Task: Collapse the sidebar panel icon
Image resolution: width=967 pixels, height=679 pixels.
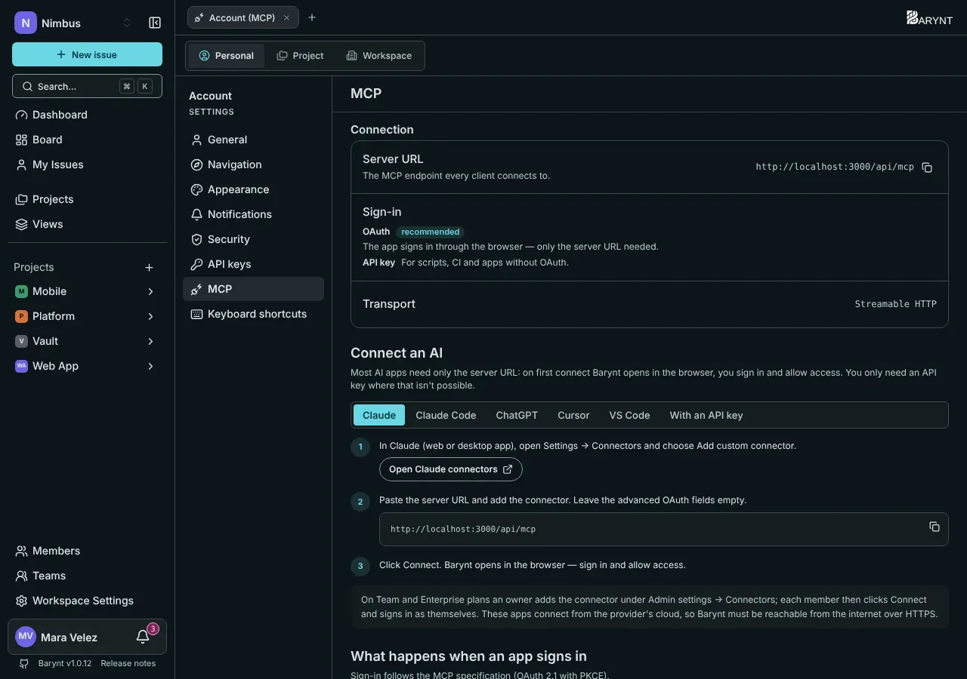Action: (x=155, y=23)
